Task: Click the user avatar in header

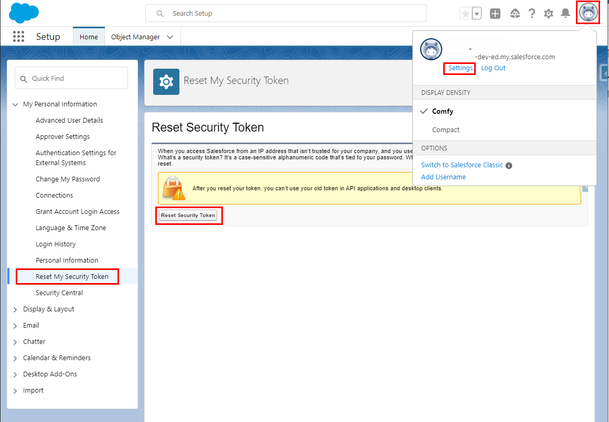Action: (x=588, y=13)
